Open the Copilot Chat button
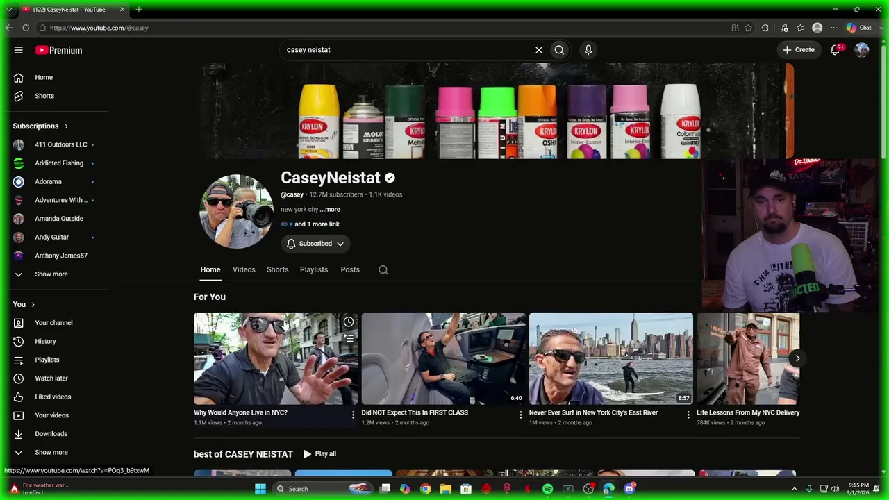The image size is (889, 500). (858, 28)
